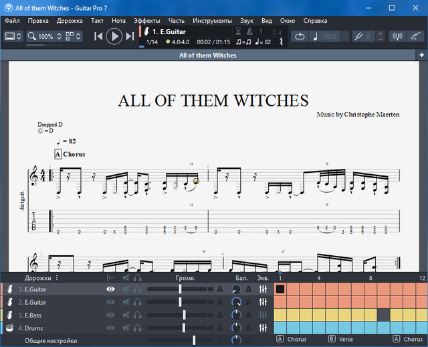Open the Эффекты menu
The width and height of the screenshot is (428, 347).
(146, 21)
